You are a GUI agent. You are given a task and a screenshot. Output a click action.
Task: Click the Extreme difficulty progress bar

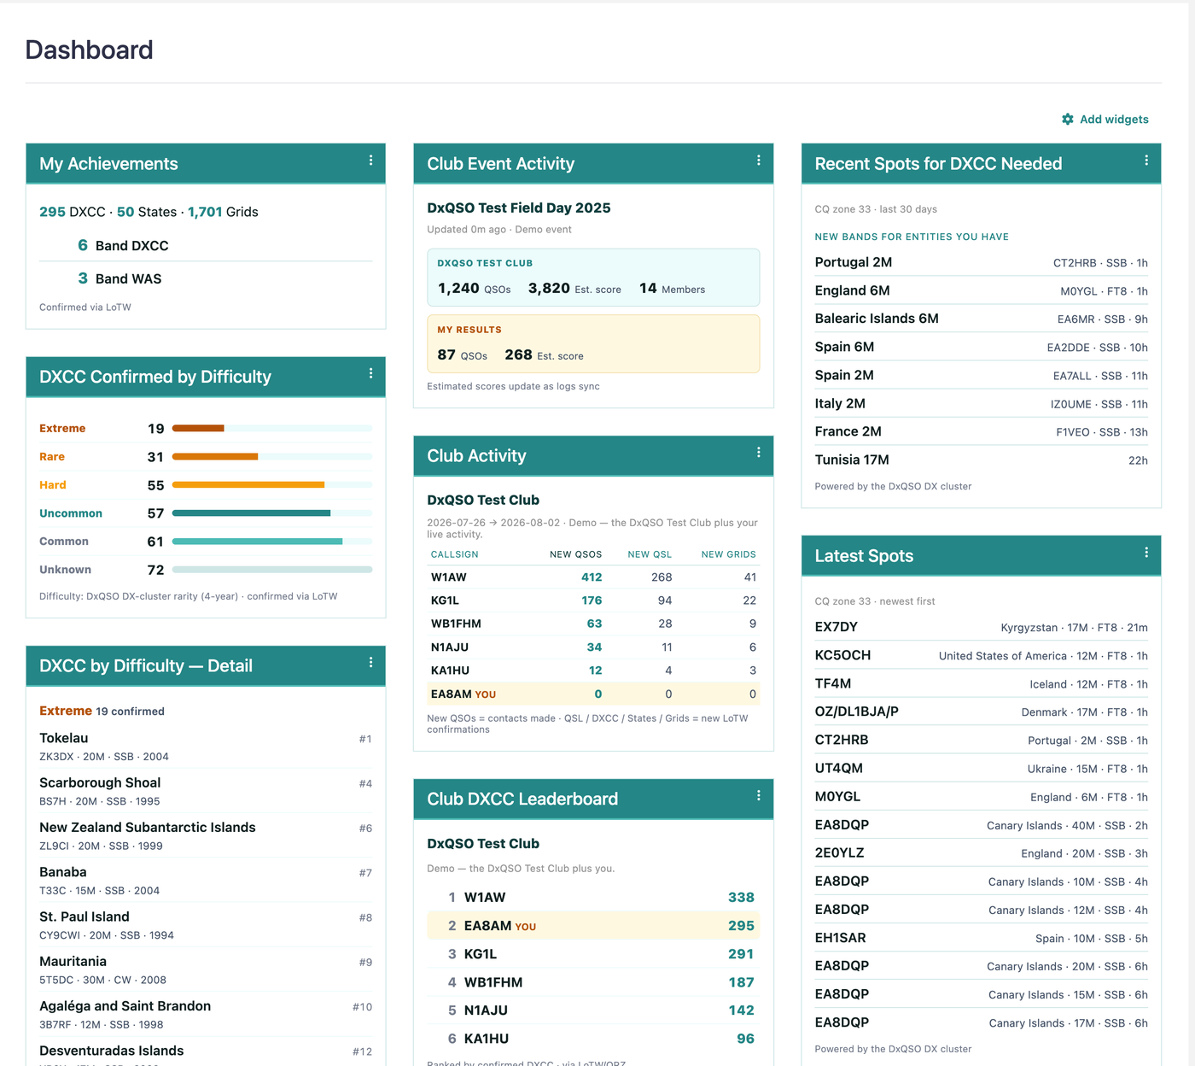point(272,428)
